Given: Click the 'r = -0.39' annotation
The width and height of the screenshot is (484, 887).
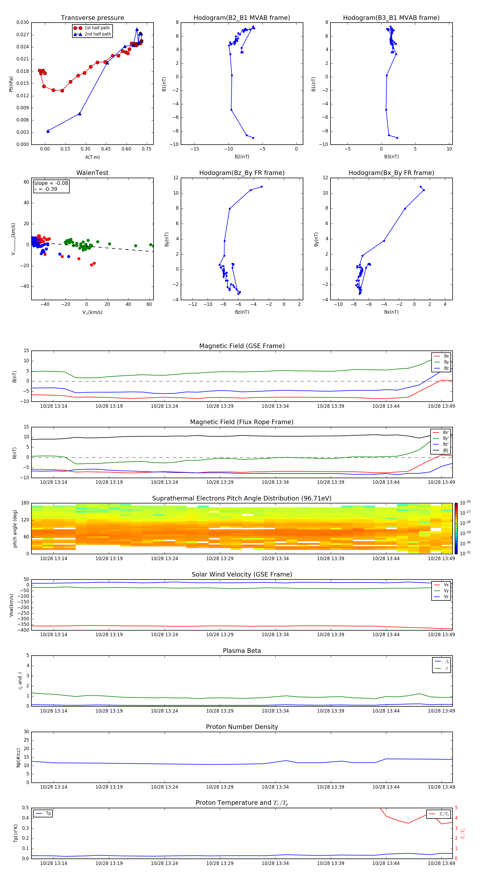Looking at the screenshot, I should pyautogui.click(x=46, y=189).
